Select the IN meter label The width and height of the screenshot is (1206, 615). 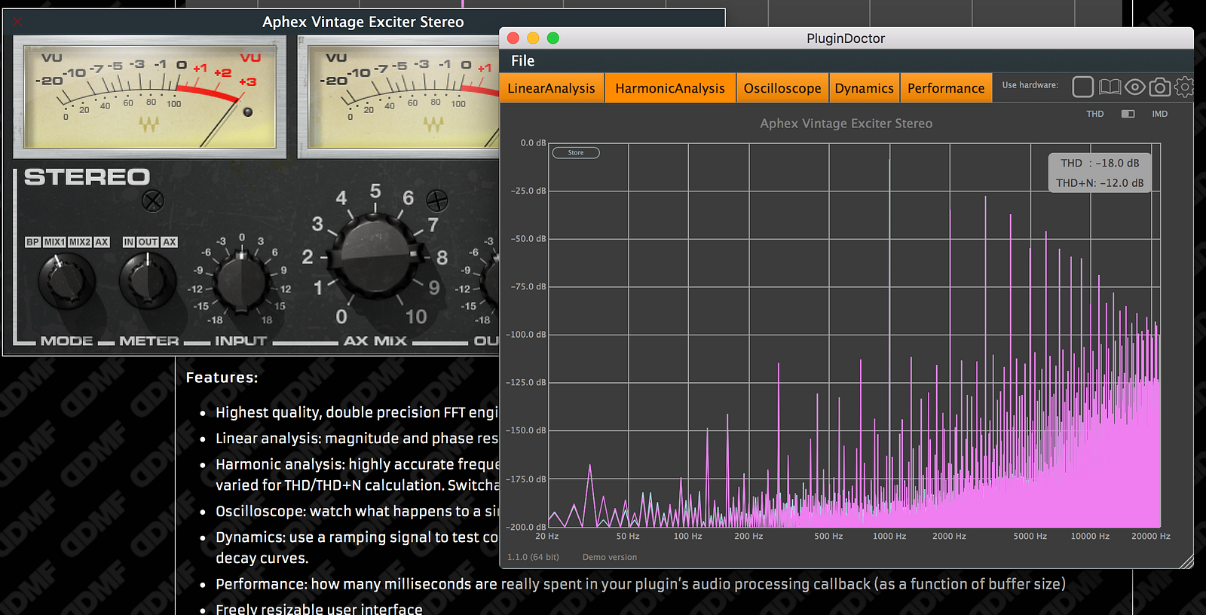tap(129, 242)
